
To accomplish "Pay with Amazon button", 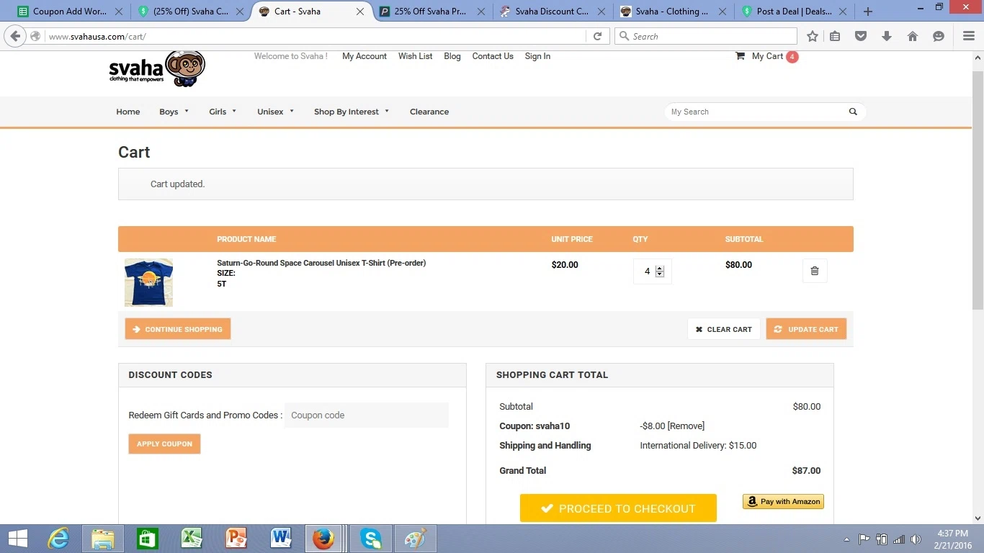I will (x=783, y=501).
